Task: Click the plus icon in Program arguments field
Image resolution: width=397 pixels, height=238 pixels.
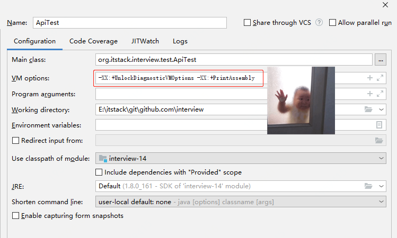Action: (x=369, y=94)
